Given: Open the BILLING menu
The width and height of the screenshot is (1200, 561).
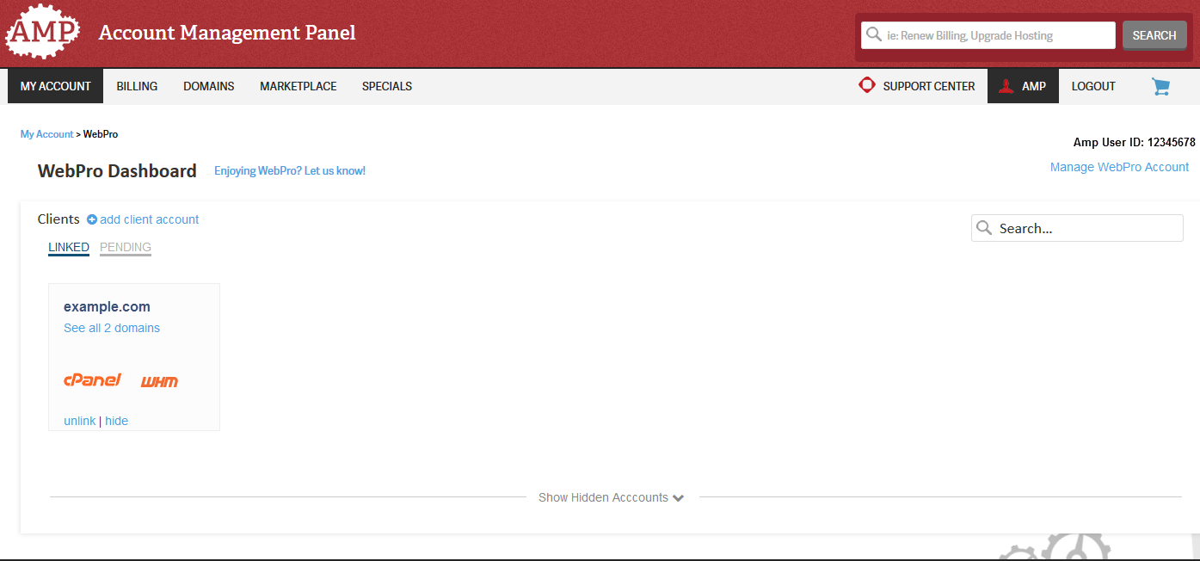Looking at the screenshot, I should [x=137, y=86].
